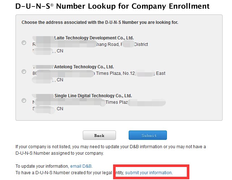Click the CN country line under Laite Technology
Image resolution: width=232 pixels, height=180 pixels.
48,51
